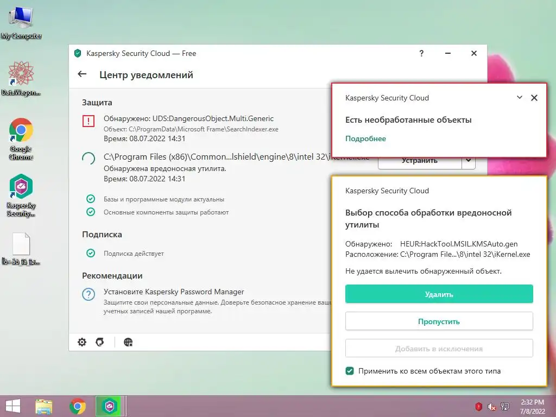The width and height of the screenshot is (556, 417).
Task: Click the HEUR:HackTool.MSIL.KMSAuto.gen detection name
Action: 459,244
